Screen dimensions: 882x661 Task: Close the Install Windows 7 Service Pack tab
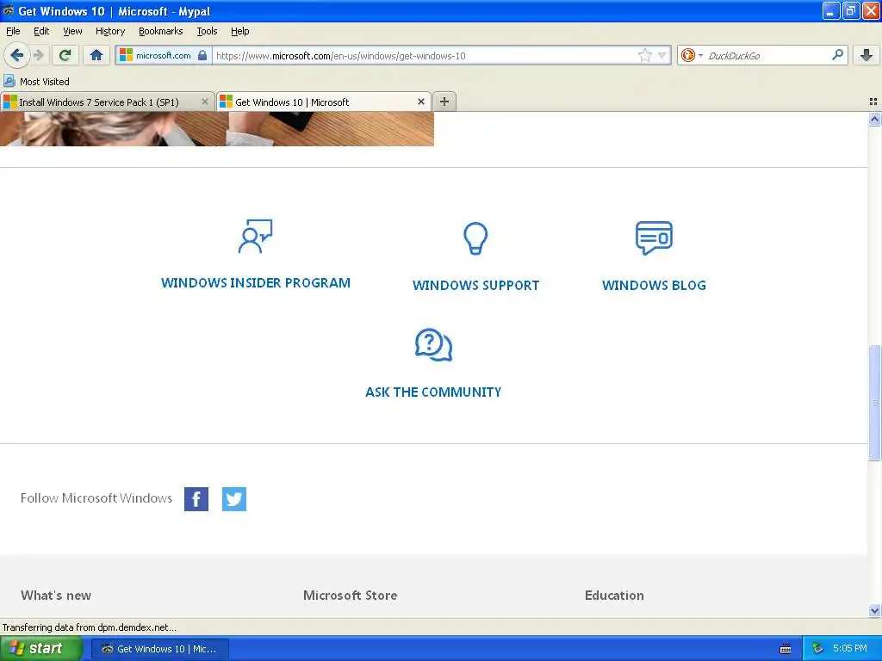point(205,102)
